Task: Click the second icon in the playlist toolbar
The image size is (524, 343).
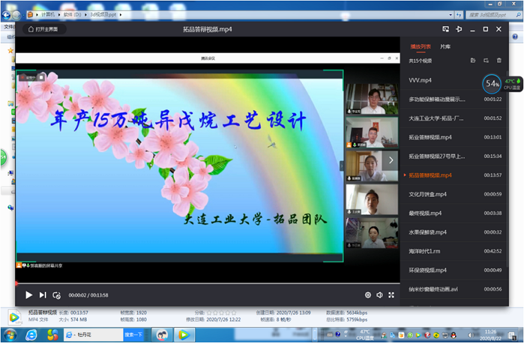Action: pos(486,61)
